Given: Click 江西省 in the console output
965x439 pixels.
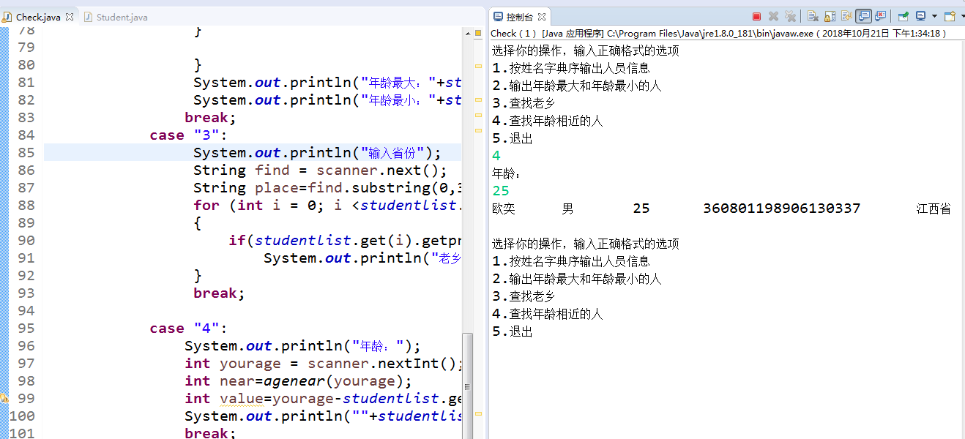Looking at the screenshot, I should click(x=934, y=209).
